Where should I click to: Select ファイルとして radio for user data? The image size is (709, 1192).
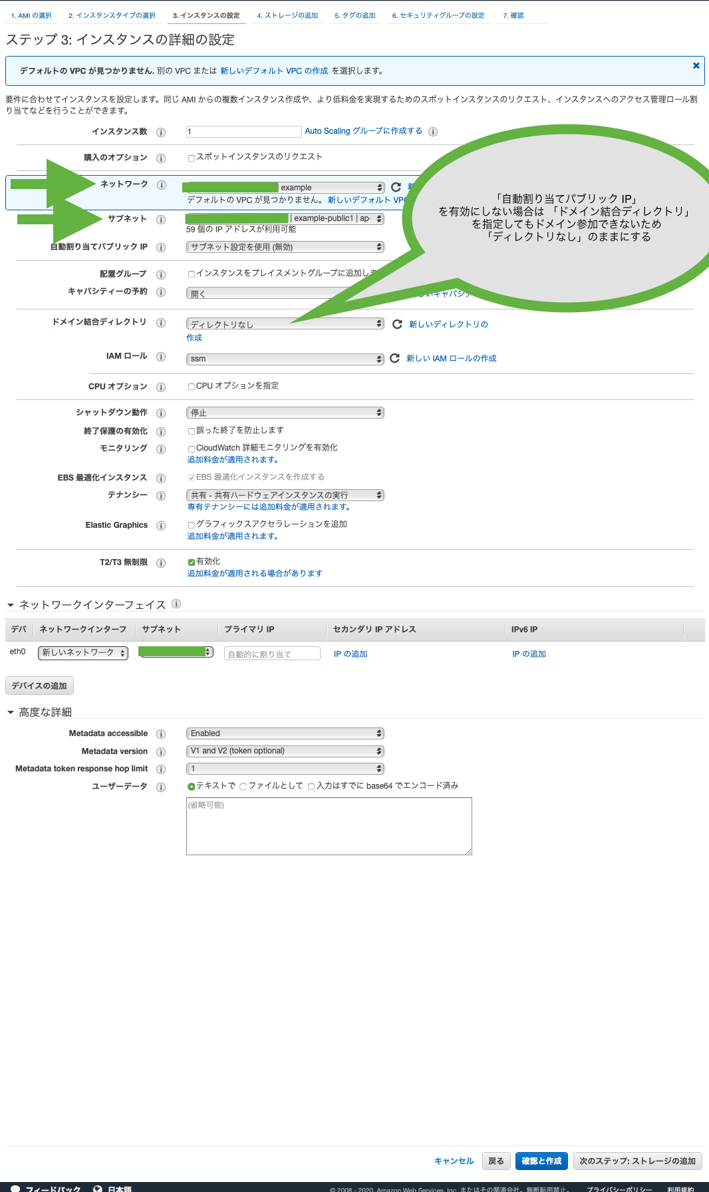point(243,787)
